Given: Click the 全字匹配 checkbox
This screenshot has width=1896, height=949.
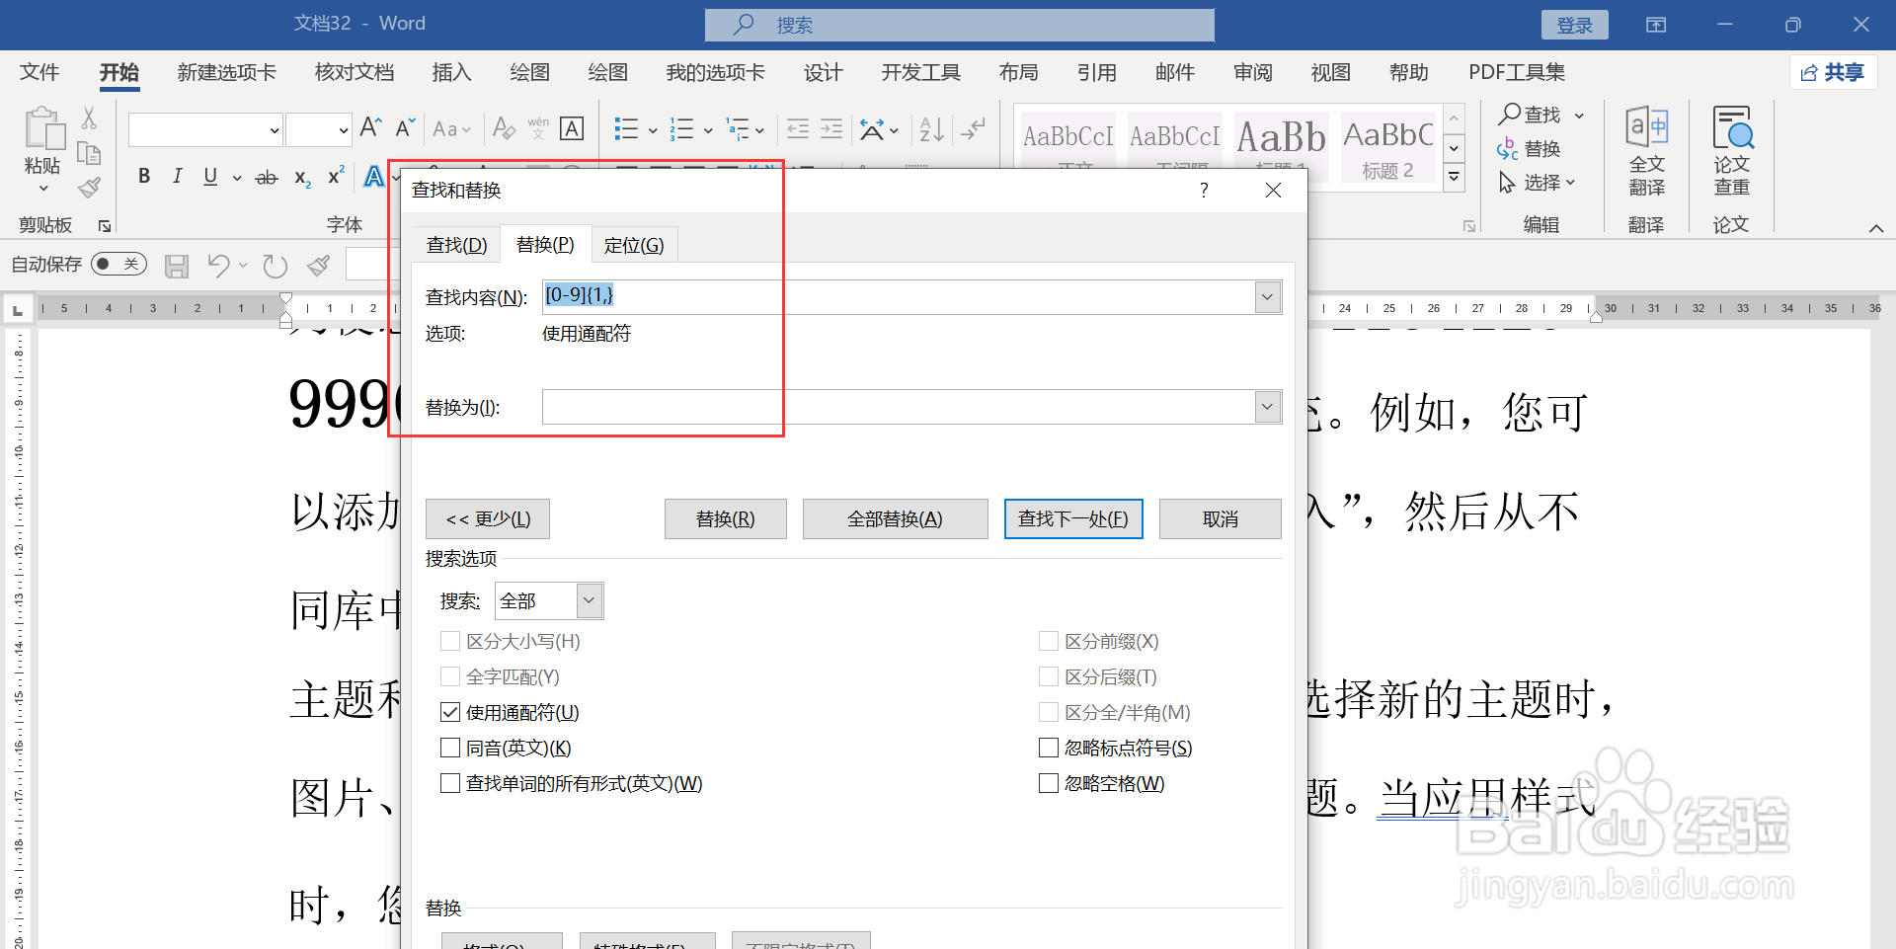Looking at the screenshot, I should click(x=450, y=676).
